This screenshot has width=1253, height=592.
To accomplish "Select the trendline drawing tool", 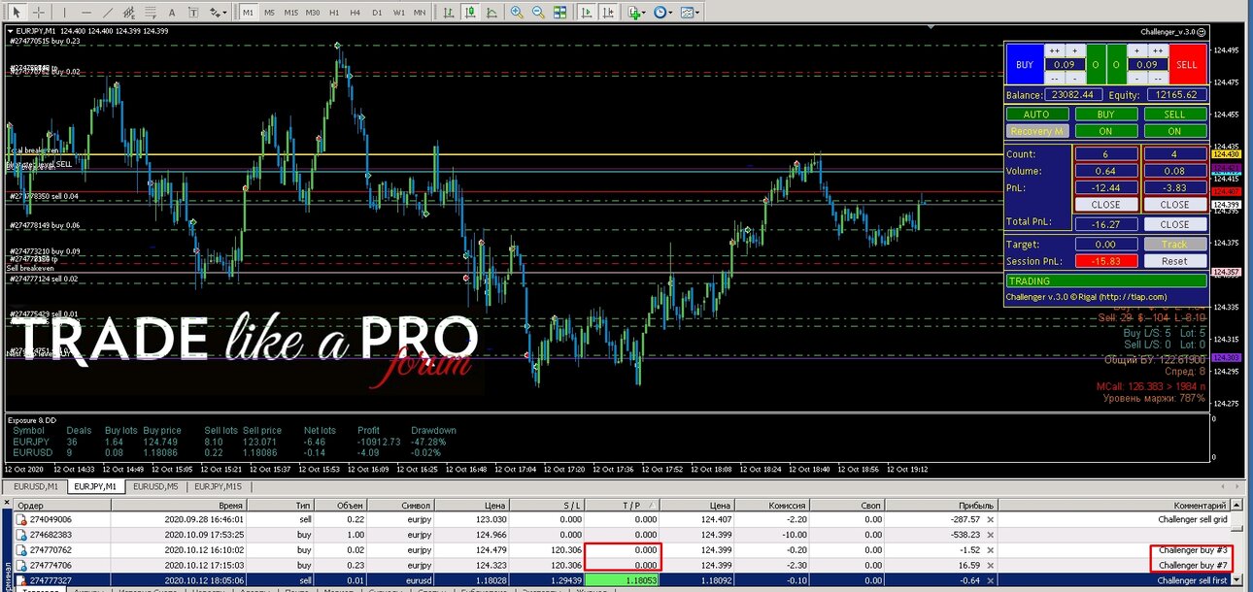I will pos(108,13).
